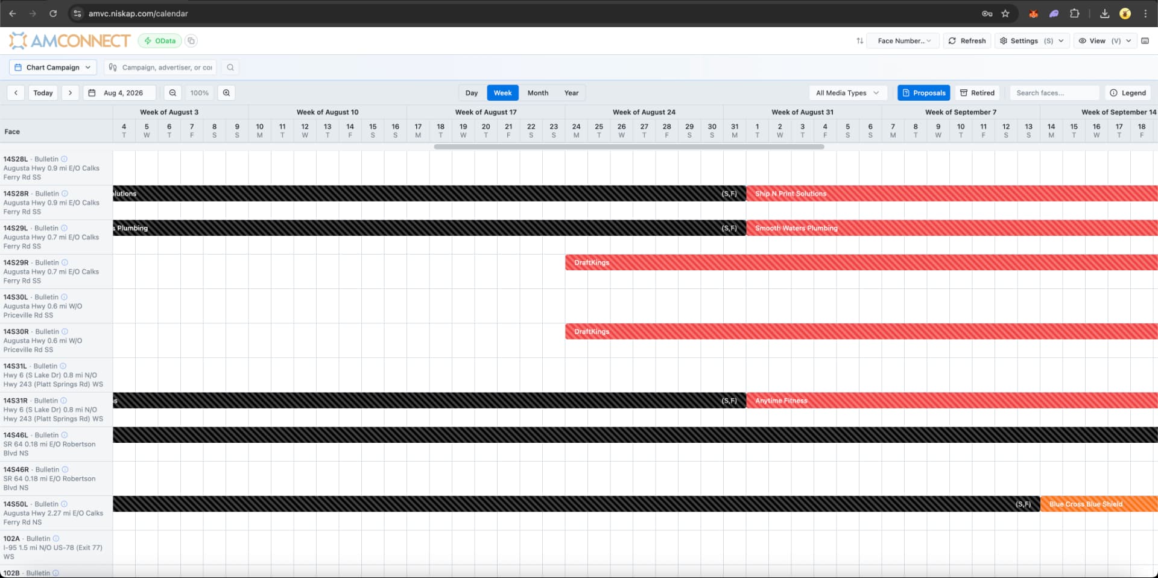Open info icon for face 14S28L
1158x578 pixels.
tap(64, 159)
